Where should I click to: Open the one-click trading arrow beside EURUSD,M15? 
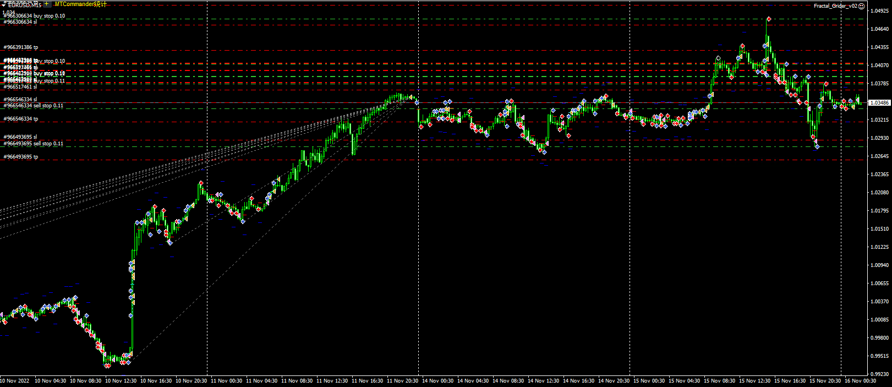[x=3, y=5]
